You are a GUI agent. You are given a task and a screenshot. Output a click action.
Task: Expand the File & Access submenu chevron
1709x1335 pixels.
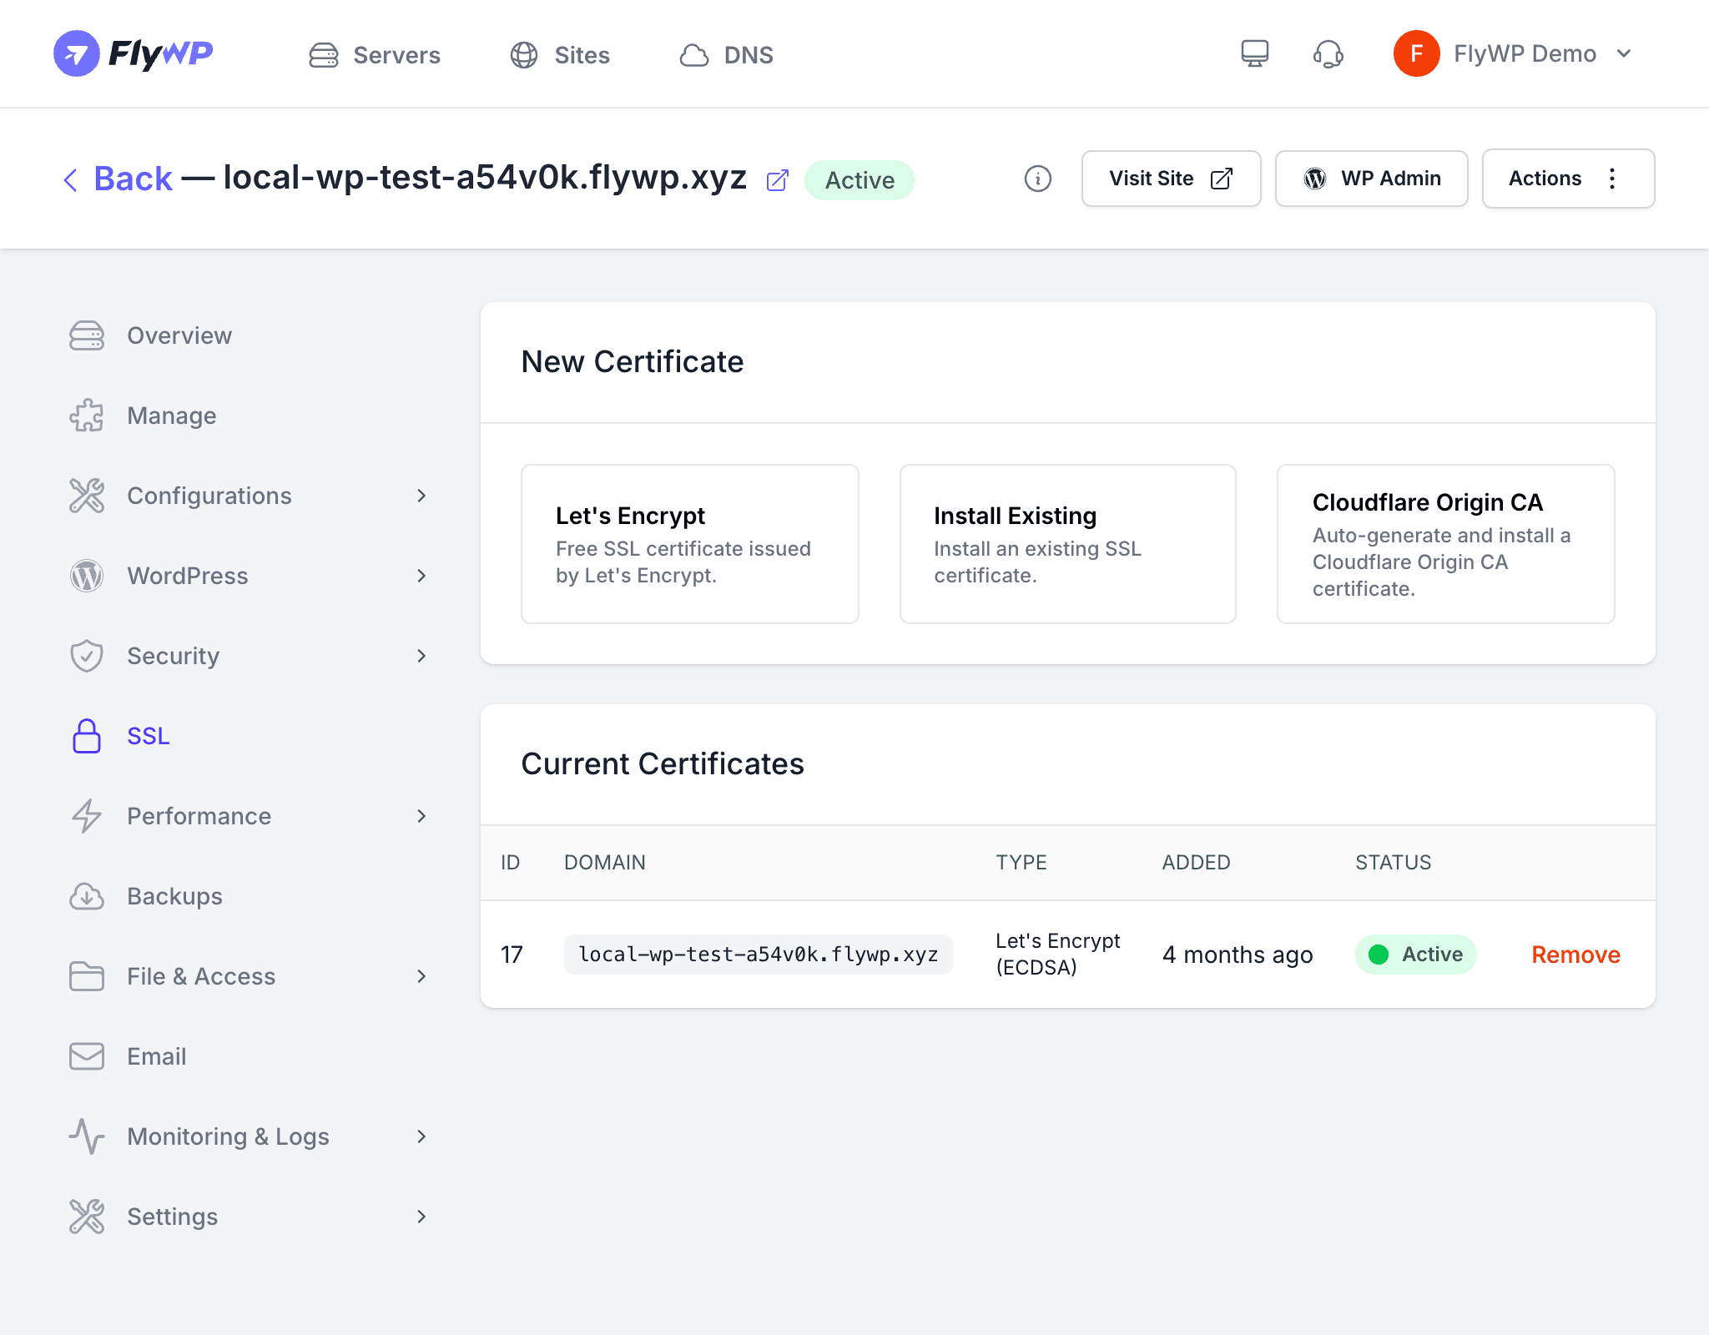pyautogui.click(x=421, y=976)
